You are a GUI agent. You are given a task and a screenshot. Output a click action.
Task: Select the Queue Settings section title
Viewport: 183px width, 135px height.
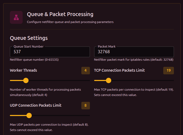(x=29, y=38)
